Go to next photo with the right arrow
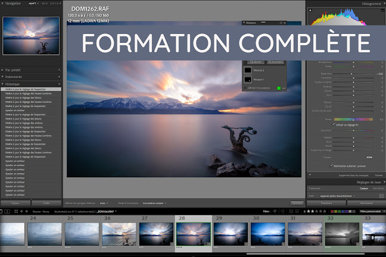 27,211
